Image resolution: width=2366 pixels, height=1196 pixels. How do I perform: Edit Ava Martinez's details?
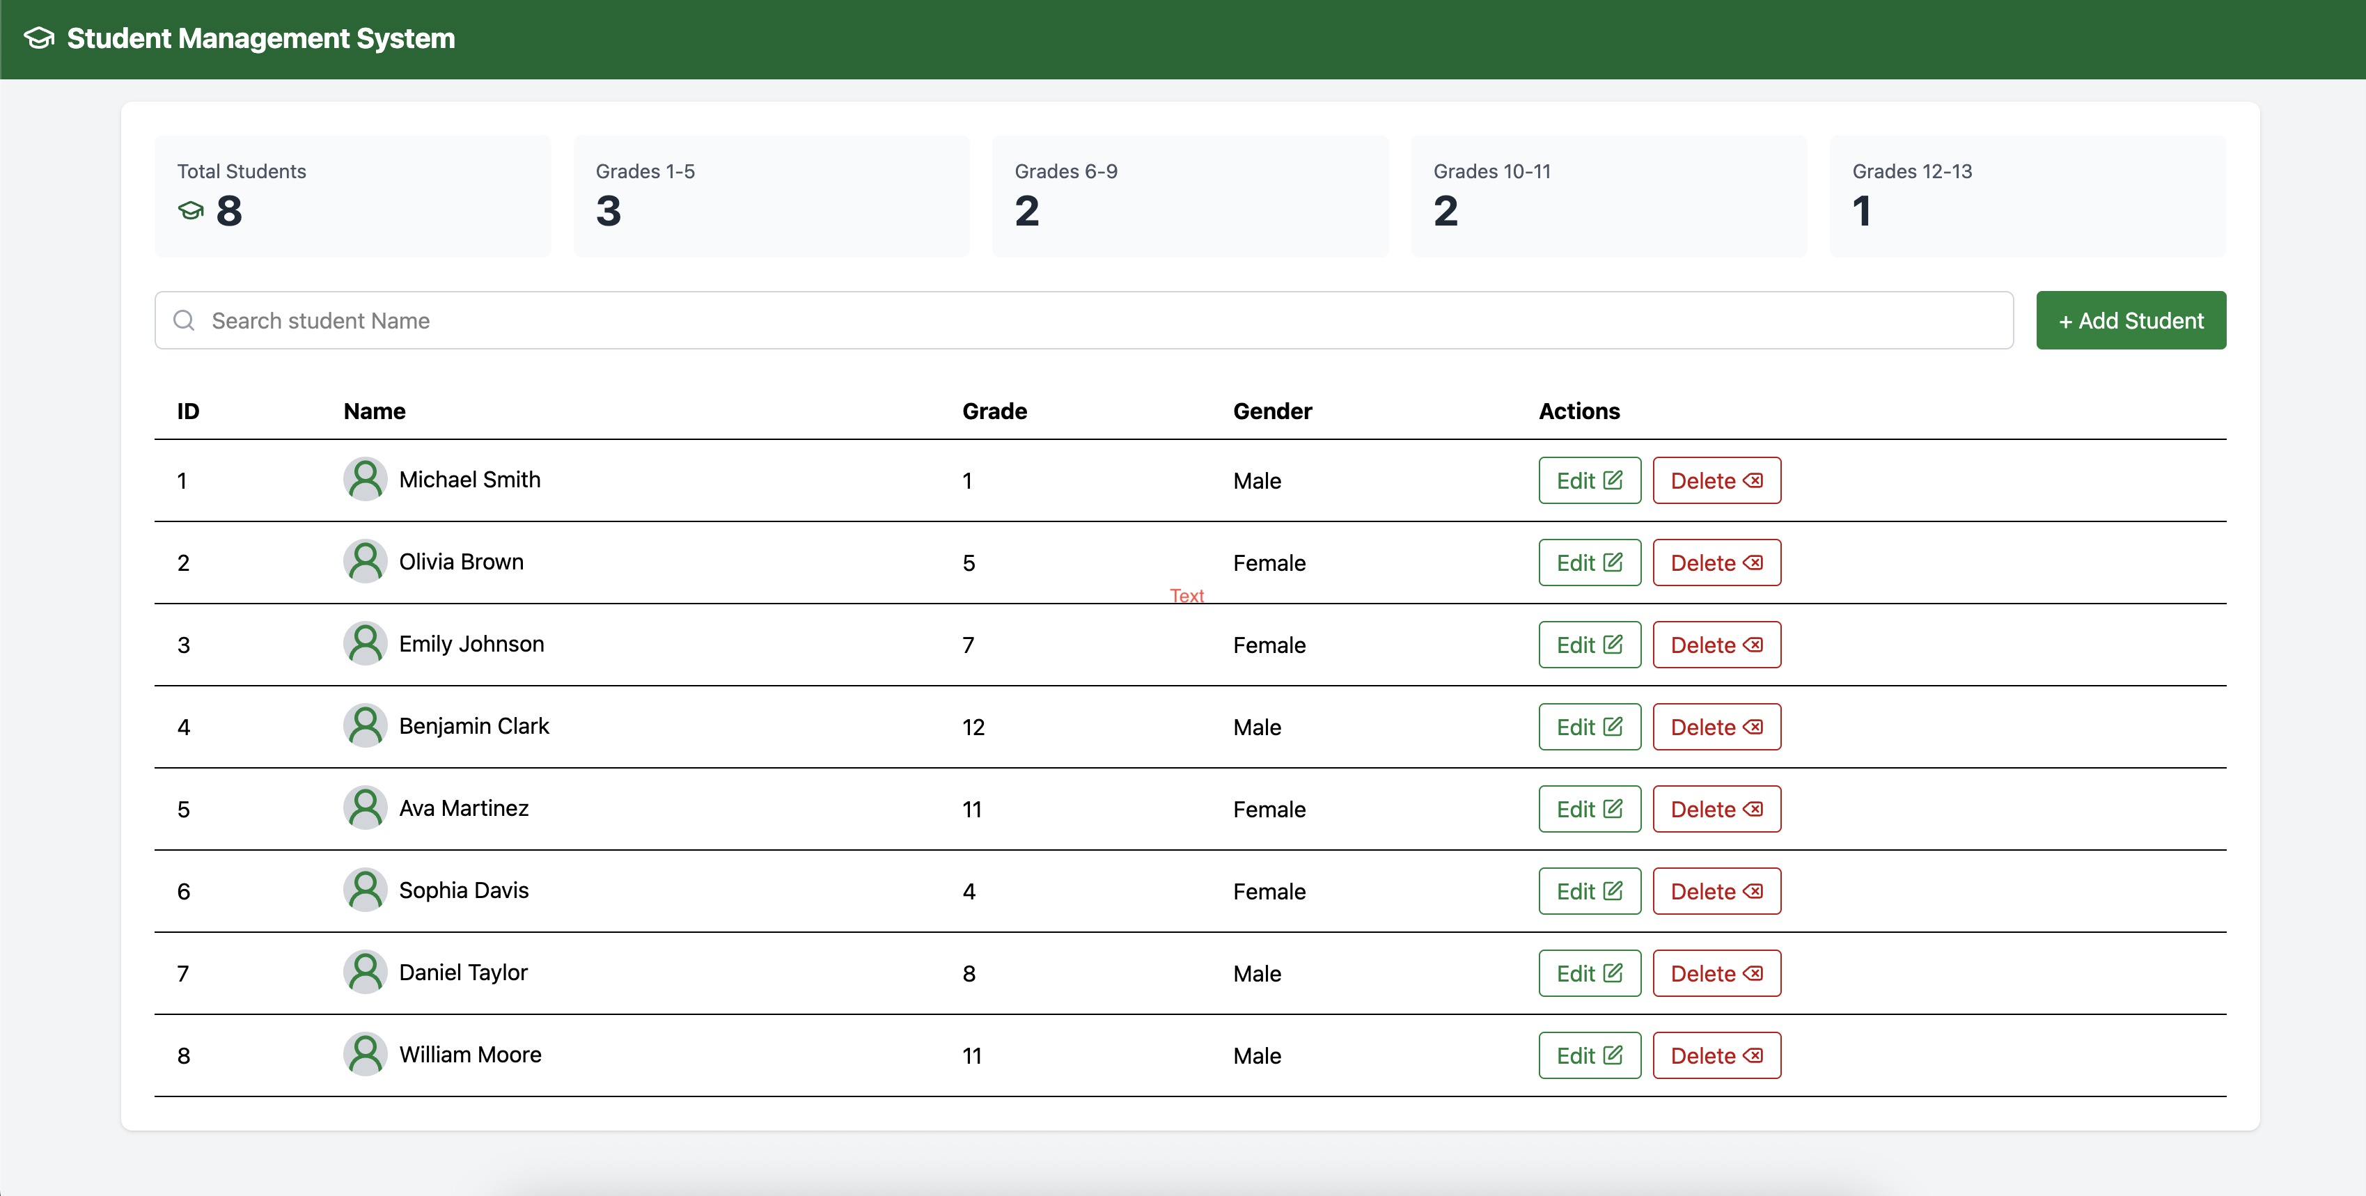1589,809
